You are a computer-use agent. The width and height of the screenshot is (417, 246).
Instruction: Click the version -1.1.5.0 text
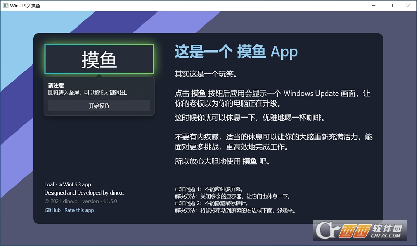click(x=100, y=201)
